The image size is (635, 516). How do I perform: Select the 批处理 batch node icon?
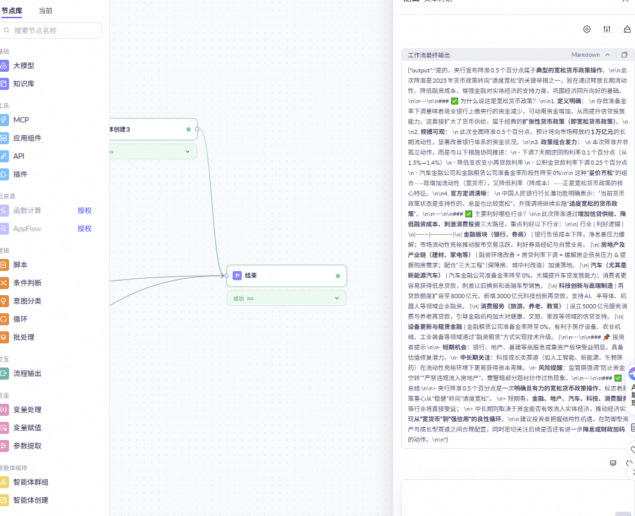[x=4, y=337]
